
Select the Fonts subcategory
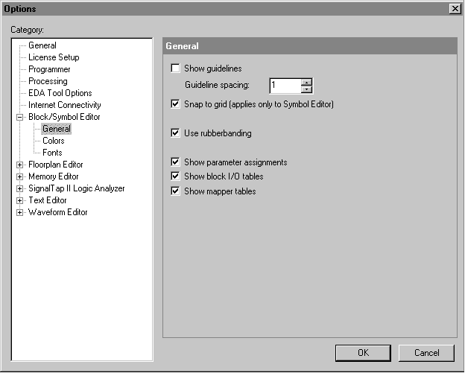tap(52, 153)
